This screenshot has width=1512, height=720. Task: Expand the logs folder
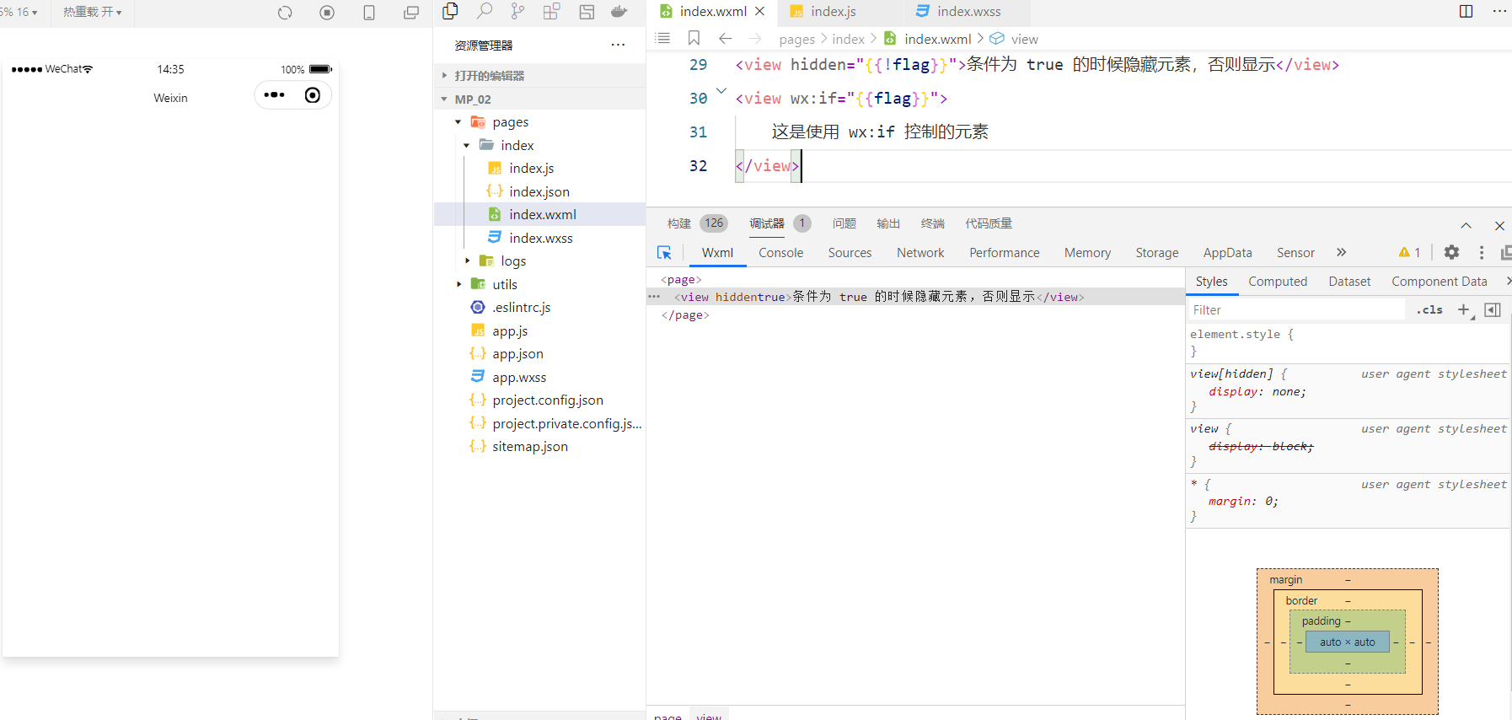(467, 261)
